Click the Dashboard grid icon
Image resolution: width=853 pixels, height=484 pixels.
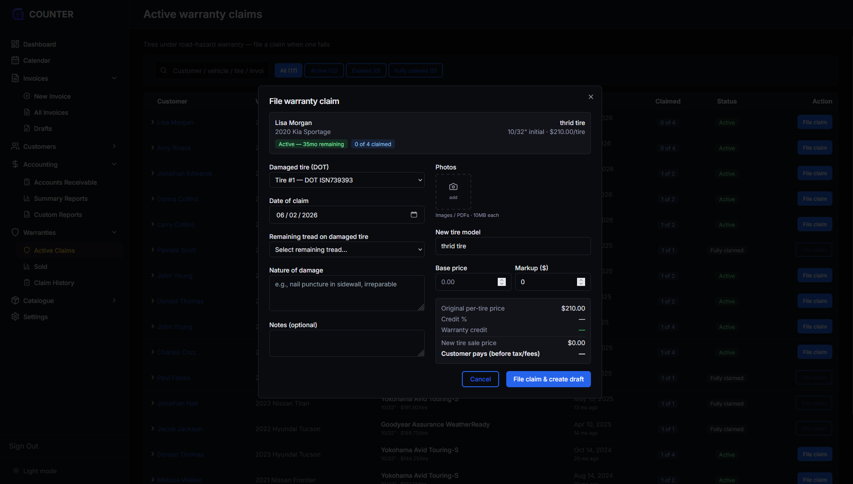pos(15,44)
